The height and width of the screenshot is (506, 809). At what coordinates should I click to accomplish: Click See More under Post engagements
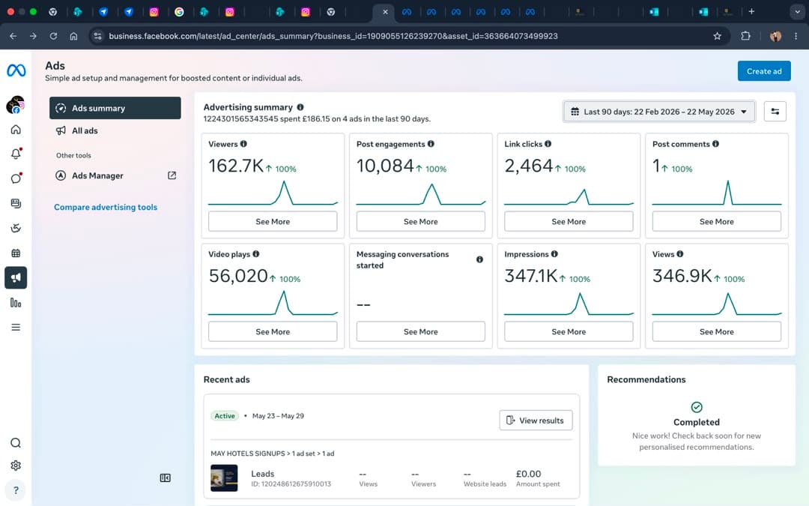click(x=420, y=221)
